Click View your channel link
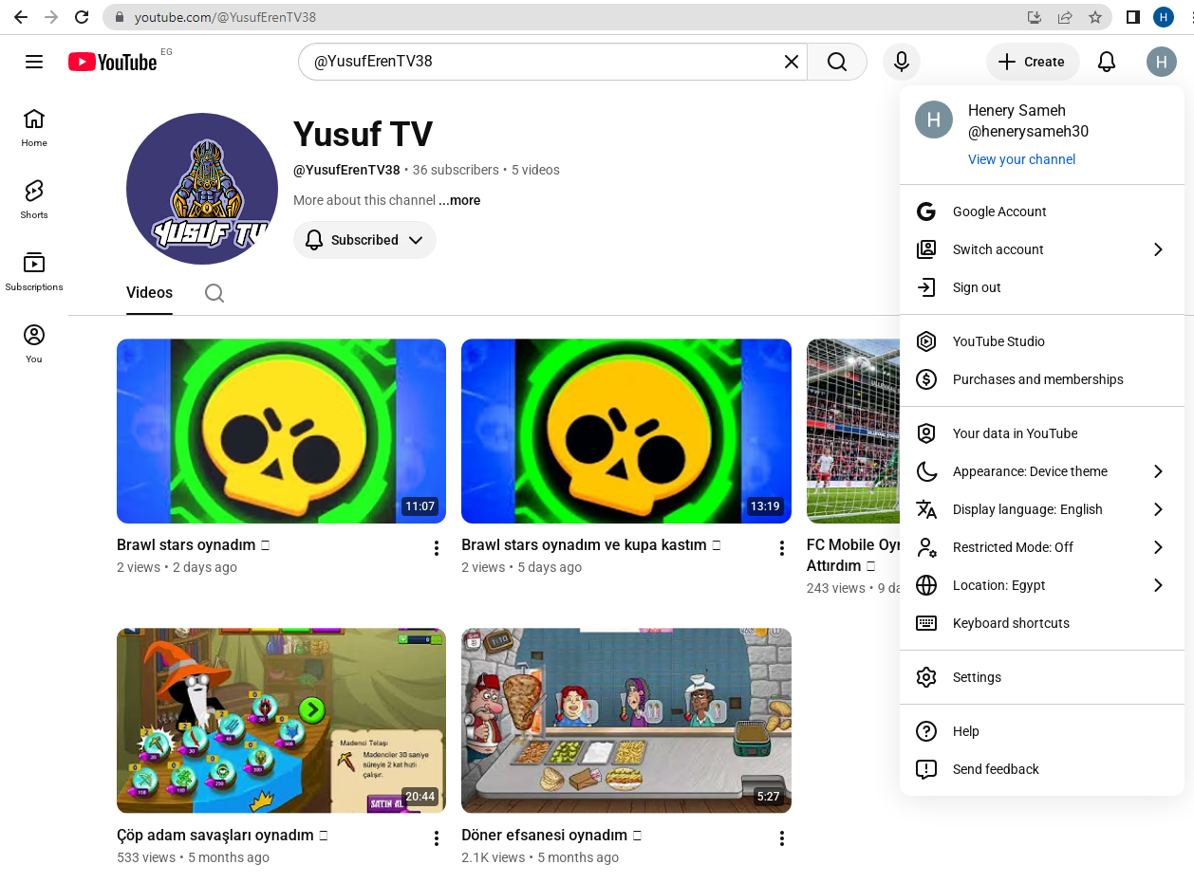Screen dimensions: 1194x883 click(1021, 159)
